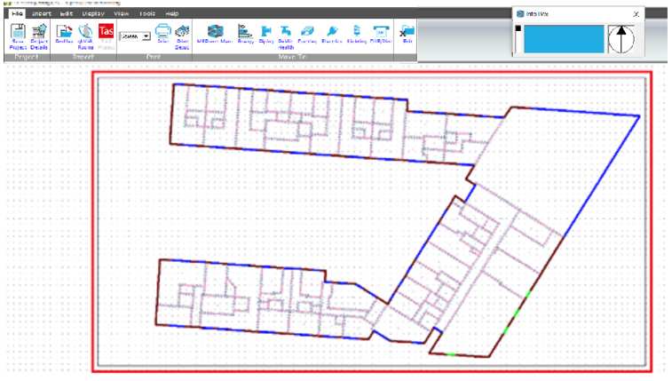Click the north arrow compass in Info Box
Image resolution: width=672 pixels, height=381 pixels.
click(x=621, y=39)
